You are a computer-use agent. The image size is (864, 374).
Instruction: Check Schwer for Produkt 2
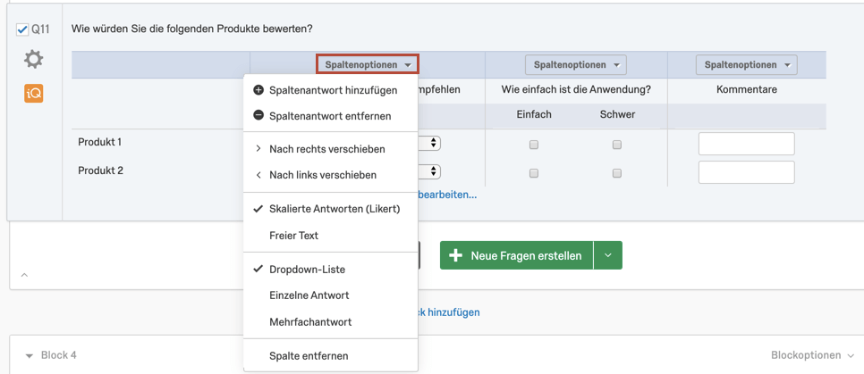point(617,173)
